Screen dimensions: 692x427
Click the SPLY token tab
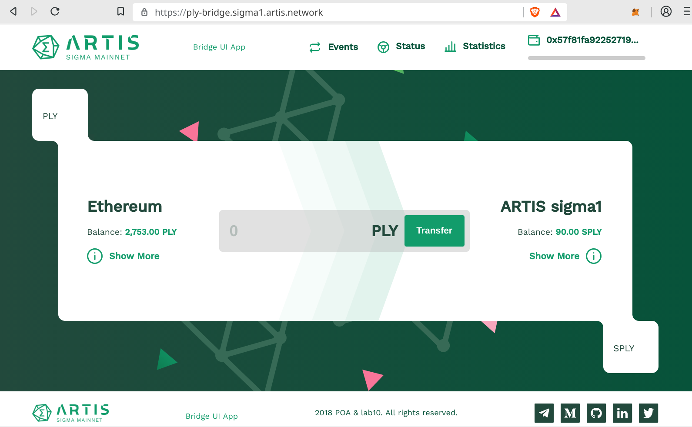pyautogui.click(x=631, y=347)
